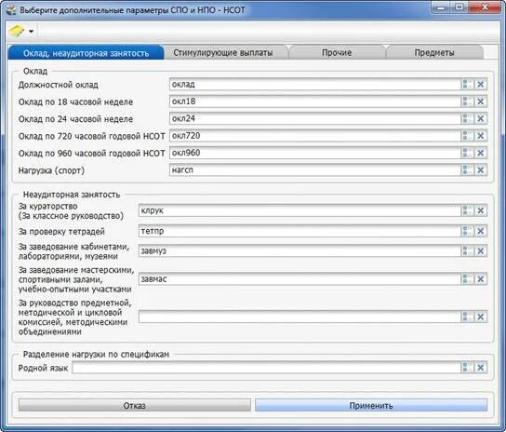Clear the Оклад по 24 часовой неделе field
Screen dimensions: 506x432
(480, 118)
